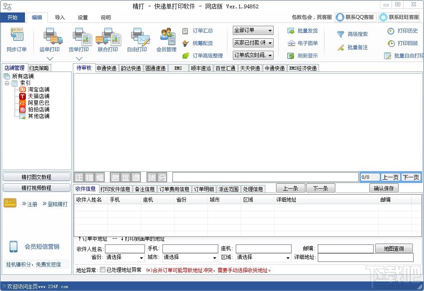Click the 正 status filter icon
Image resolution: width=424 pixels, height=291 pixels.
click(79, 178)
